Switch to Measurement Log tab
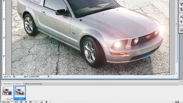This screenshot has height=103, width=183. (33, 84)
